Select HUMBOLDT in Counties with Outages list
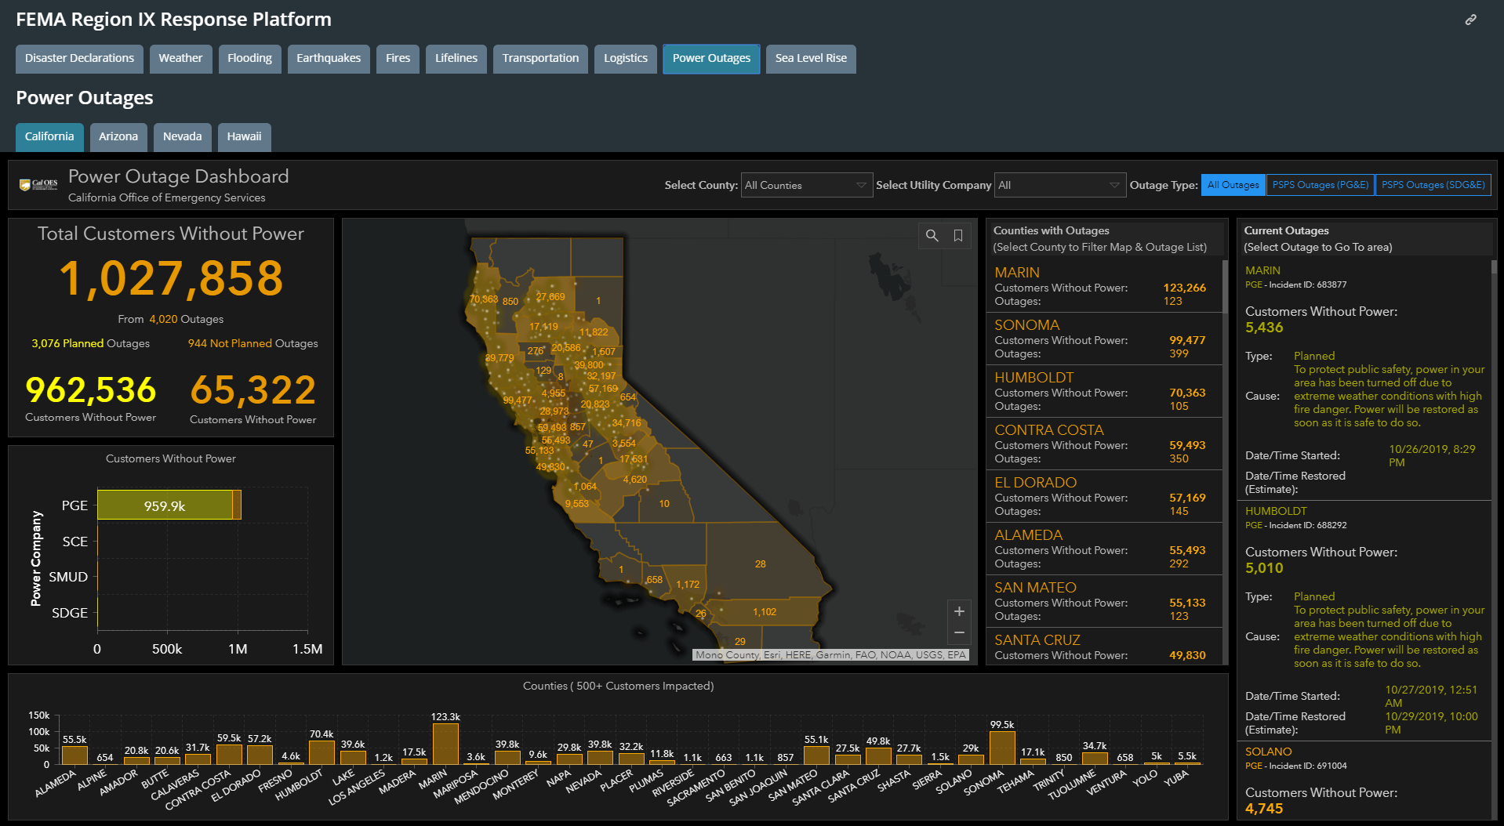Viewport: 1504px width, 826px height. tap(1103, 391)
